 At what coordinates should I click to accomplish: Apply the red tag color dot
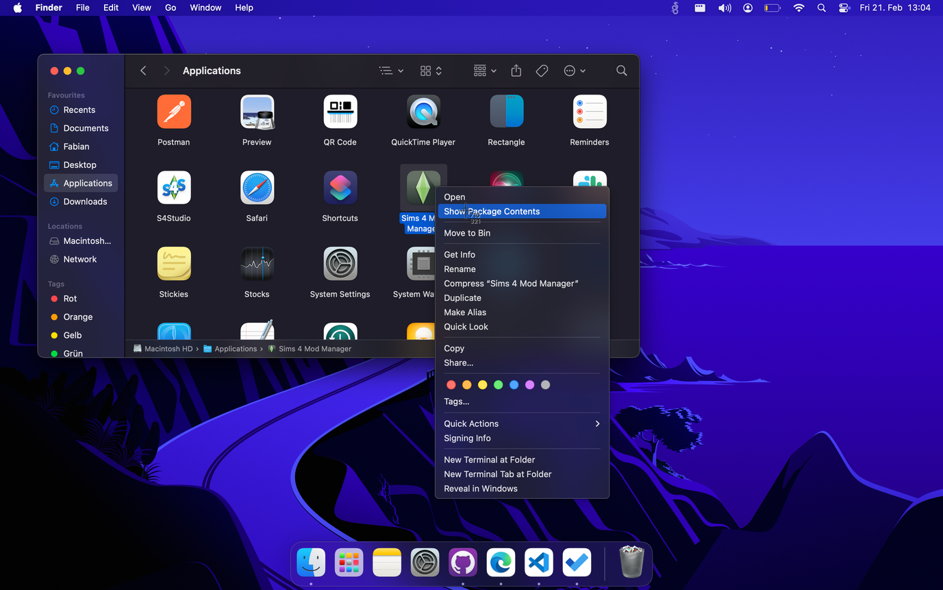451,385
